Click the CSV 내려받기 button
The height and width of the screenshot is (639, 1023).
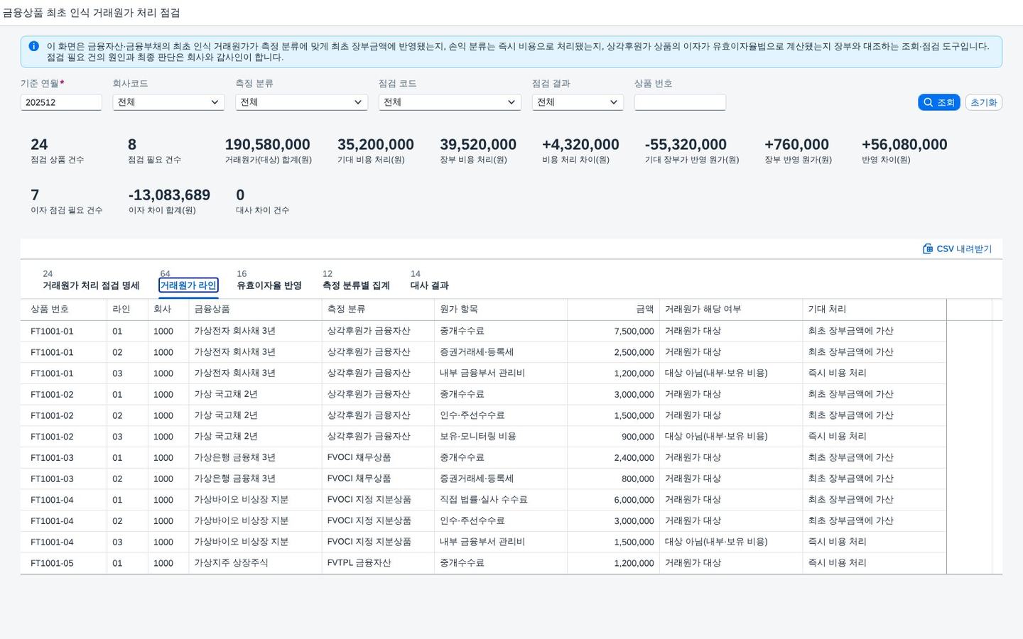(957, 248)
